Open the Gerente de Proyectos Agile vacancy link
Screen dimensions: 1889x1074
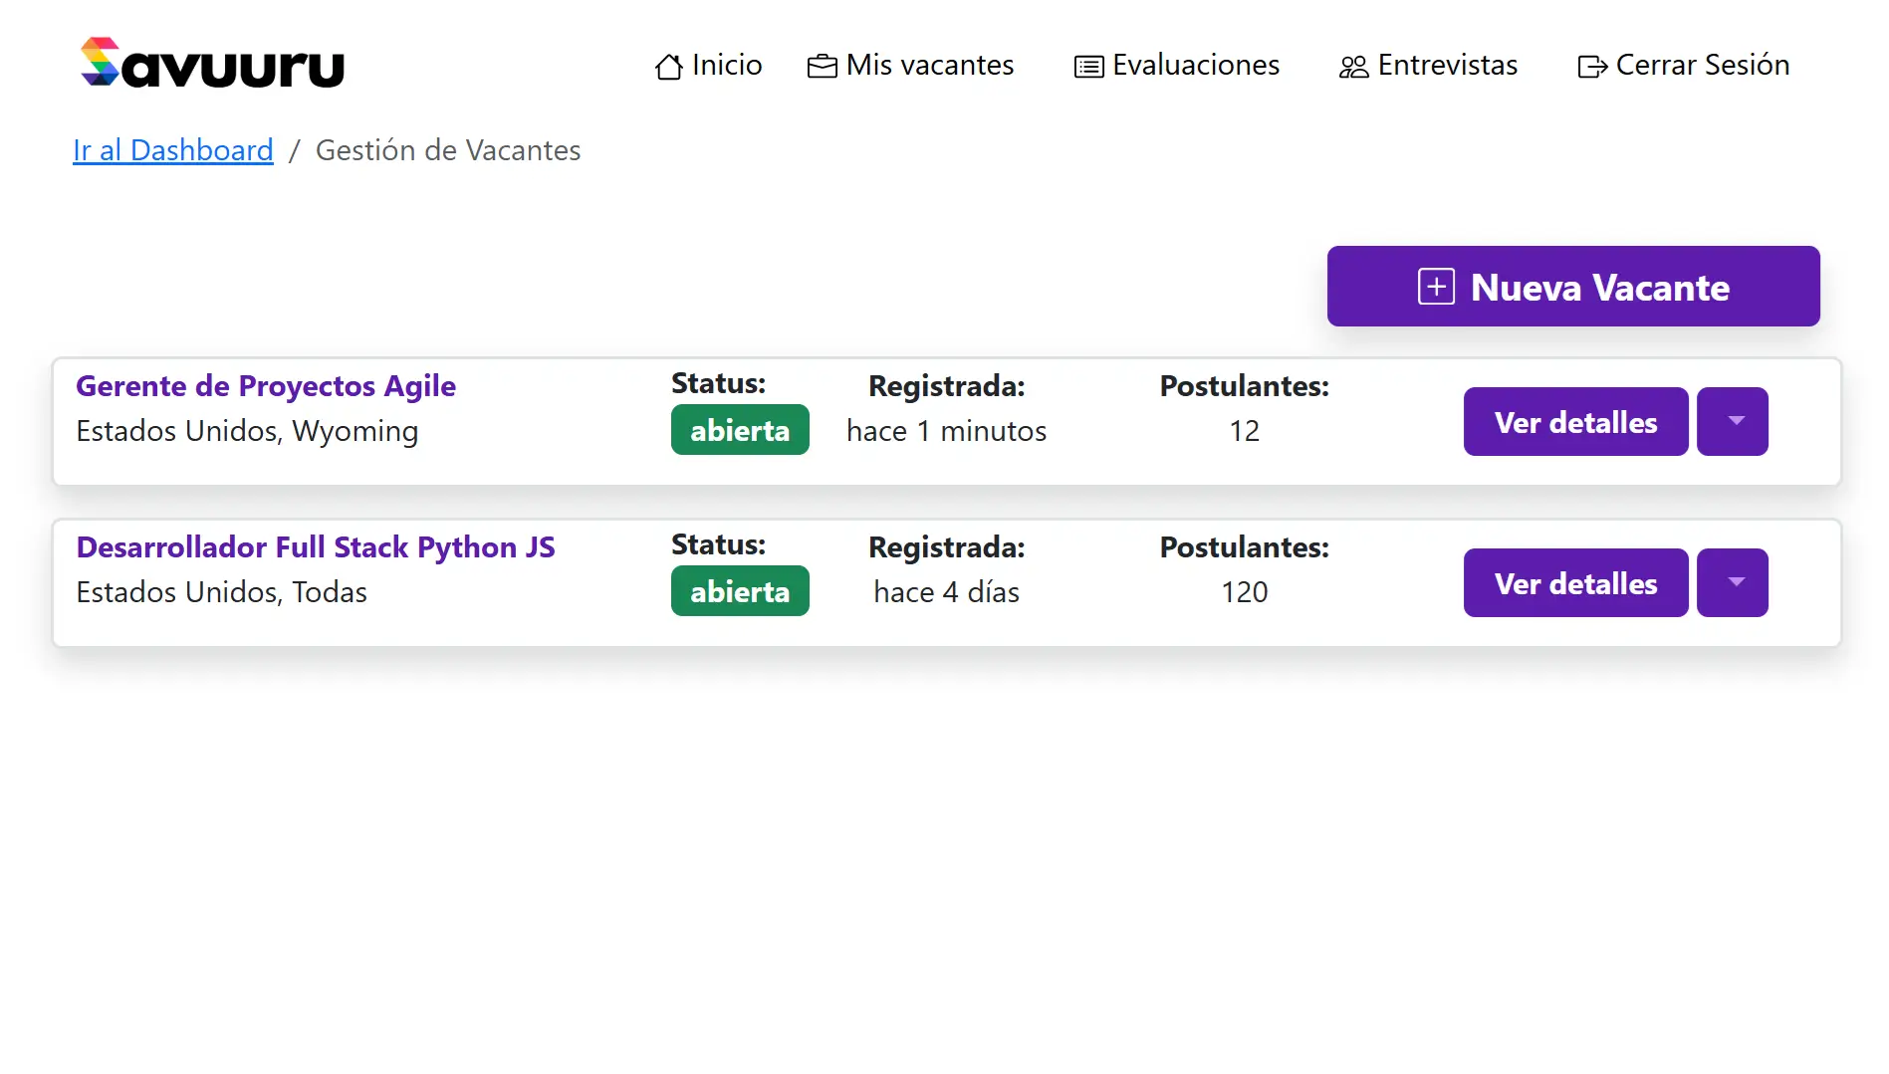point(265,386)
